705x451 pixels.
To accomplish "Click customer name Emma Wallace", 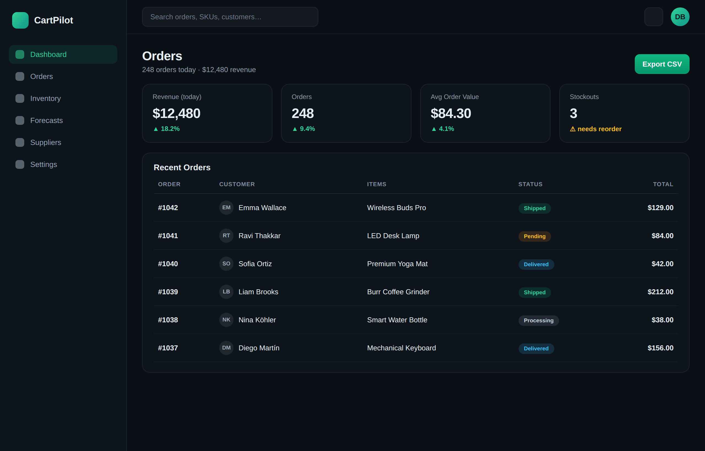I will pos(262,208).
